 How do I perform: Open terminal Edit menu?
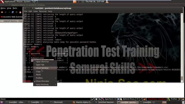coord(30,12)
